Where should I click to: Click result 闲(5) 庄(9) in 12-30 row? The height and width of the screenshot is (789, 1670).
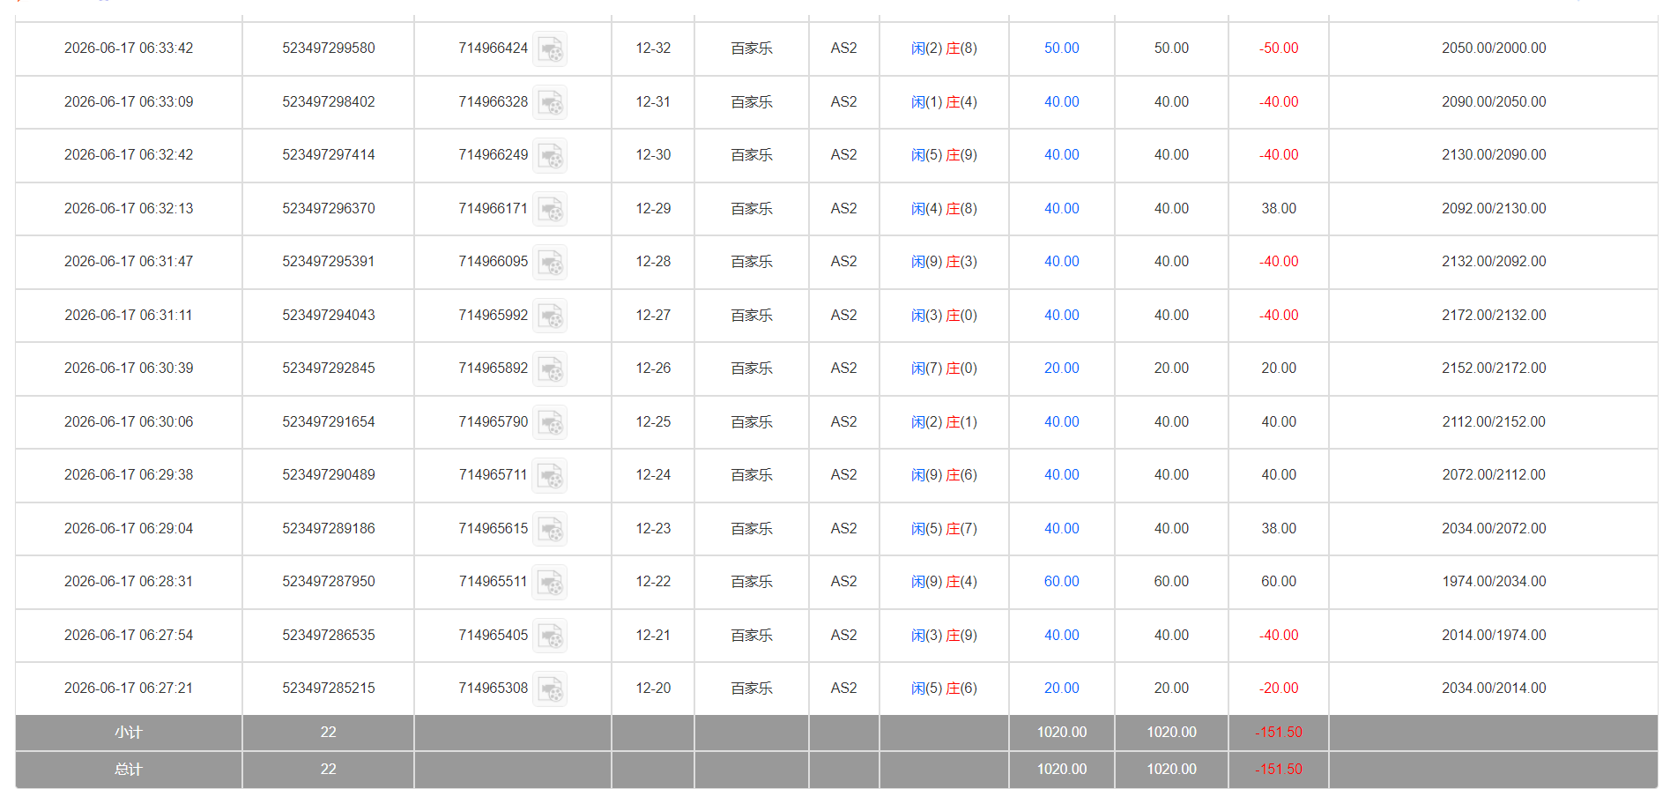(944, 155)
